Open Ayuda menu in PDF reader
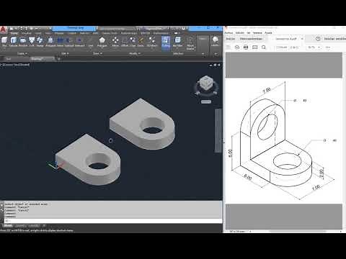This screenshot has height=259, width=346. point(268,32)
